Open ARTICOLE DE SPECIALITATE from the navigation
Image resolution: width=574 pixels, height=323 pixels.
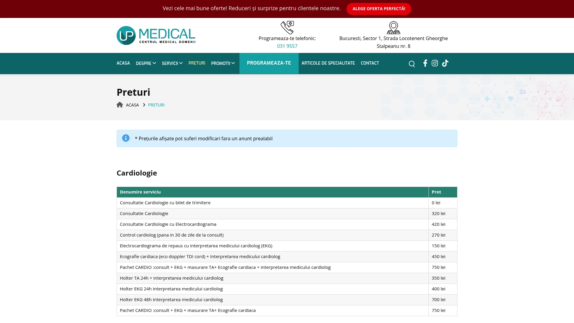point(328,63)
